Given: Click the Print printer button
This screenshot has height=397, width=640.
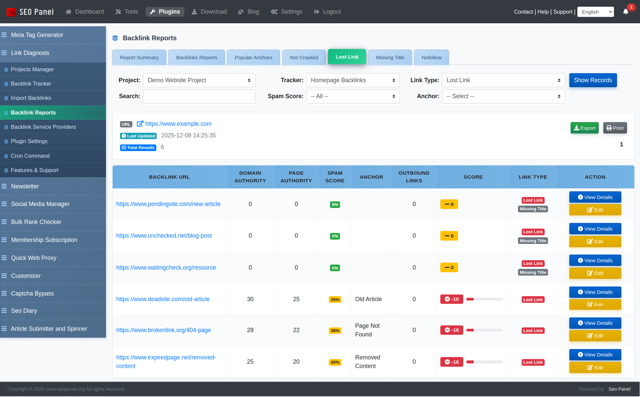Looking at the screenshot, I should [615, 128].
